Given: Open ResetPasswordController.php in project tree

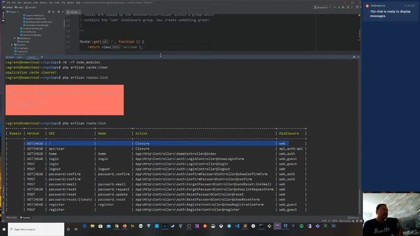Looking at the screenshot, I should (x=39, y=22).
